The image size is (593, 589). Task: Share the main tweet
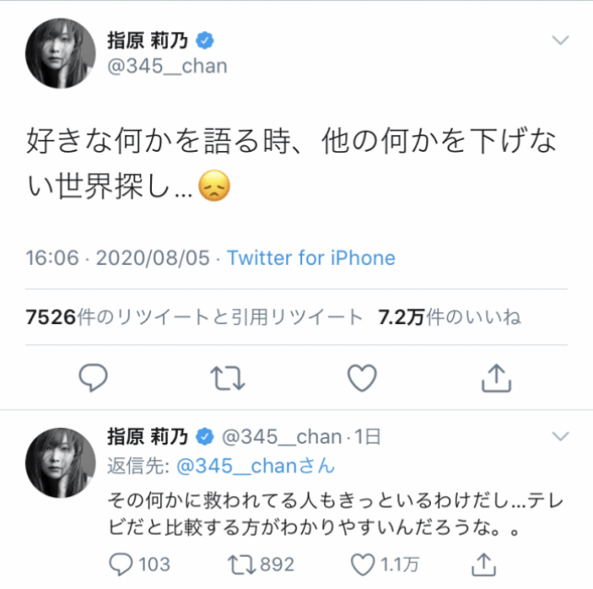(x=496, y=377)
